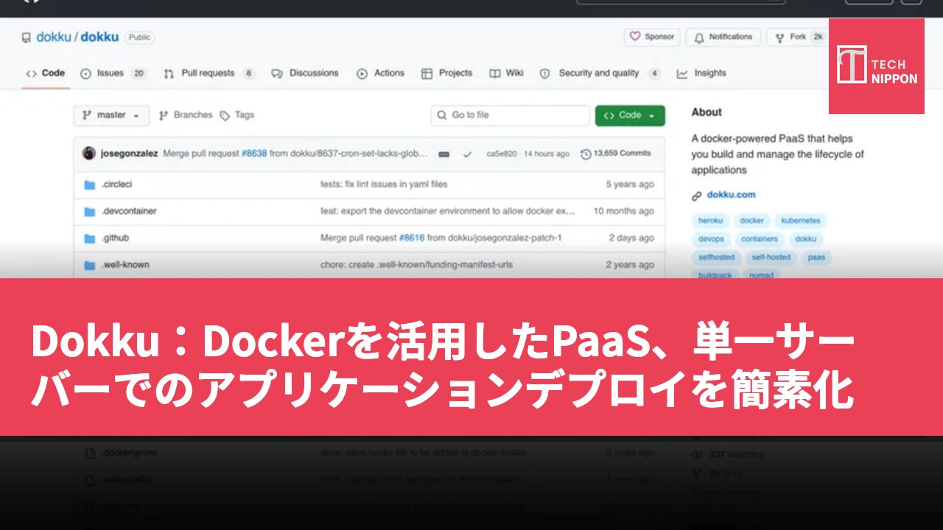Click the 'feat: export the devcontainer environment' commit message

click(x=448, y=211)
